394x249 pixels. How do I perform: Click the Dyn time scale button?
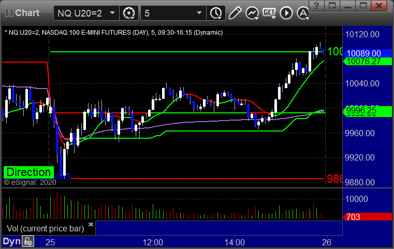click(11, 241)
